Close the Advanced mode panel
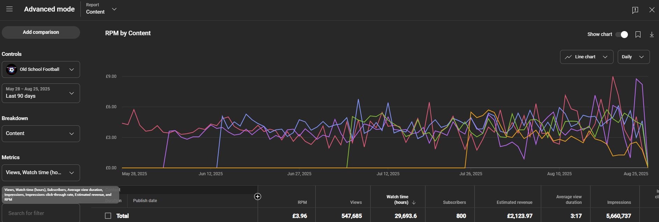The image size is (659, 222). click(652, 10)
